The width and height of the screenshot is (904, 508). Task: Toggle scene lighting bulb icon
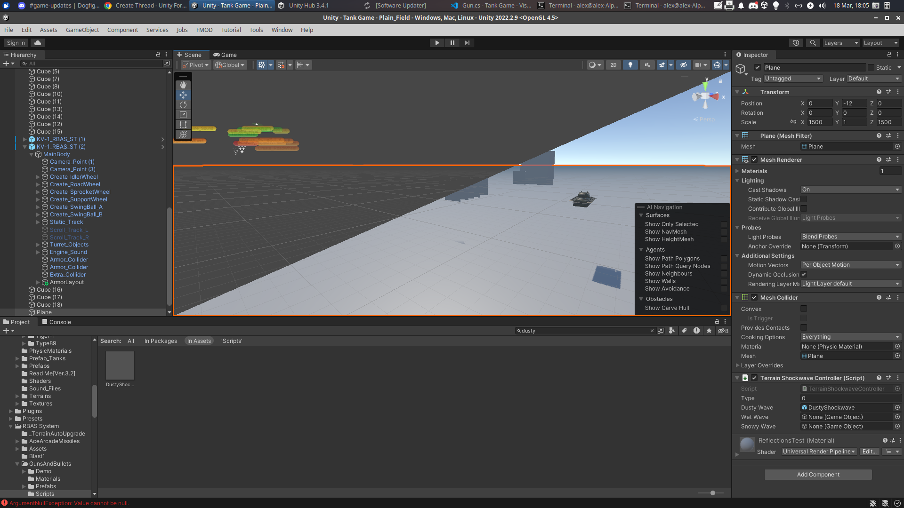pyautogui.click(x=630, y=65)
